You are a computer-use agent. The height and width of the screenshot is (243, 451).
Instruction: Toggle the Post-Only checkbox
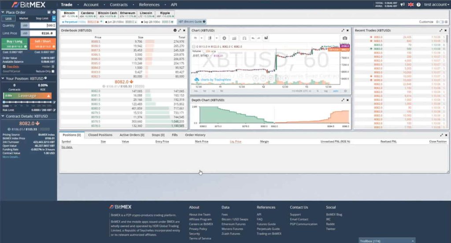pyautogui.click(x=4, y=66)
